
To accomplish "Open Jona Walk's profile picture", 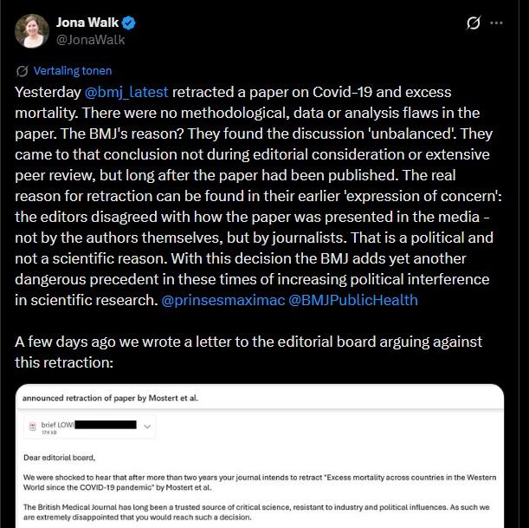I will pyautogui.click(x=32, y=30).
